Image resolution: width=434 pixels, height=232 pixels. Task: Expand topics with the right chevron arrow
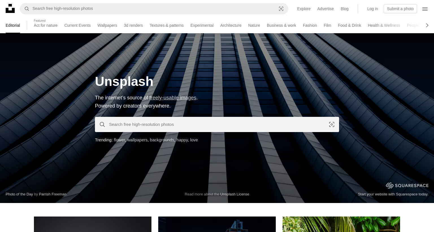(427, 25)
